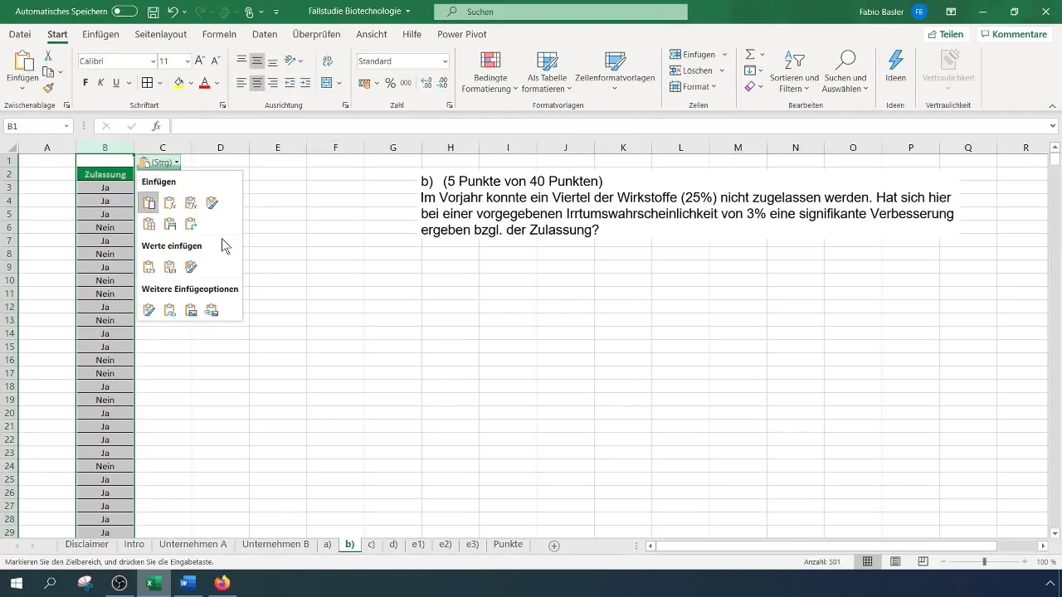Click the Cut scissors icon
Screen dimensions: 1062x597
(48, 56)
